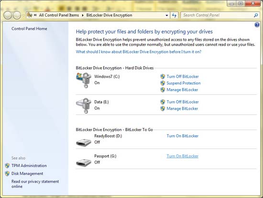Turn Off BitLocker for Data (E:)
The width and height of the screenshot is (263, 198).
183,102
